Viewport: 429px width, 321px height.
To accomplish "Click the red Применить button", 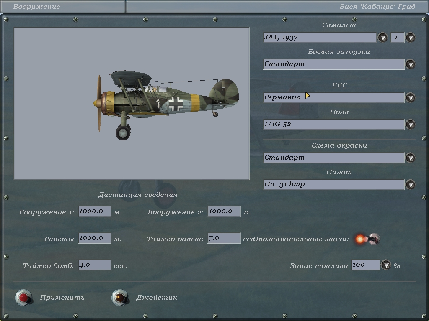I will click(x=23, y=298).
